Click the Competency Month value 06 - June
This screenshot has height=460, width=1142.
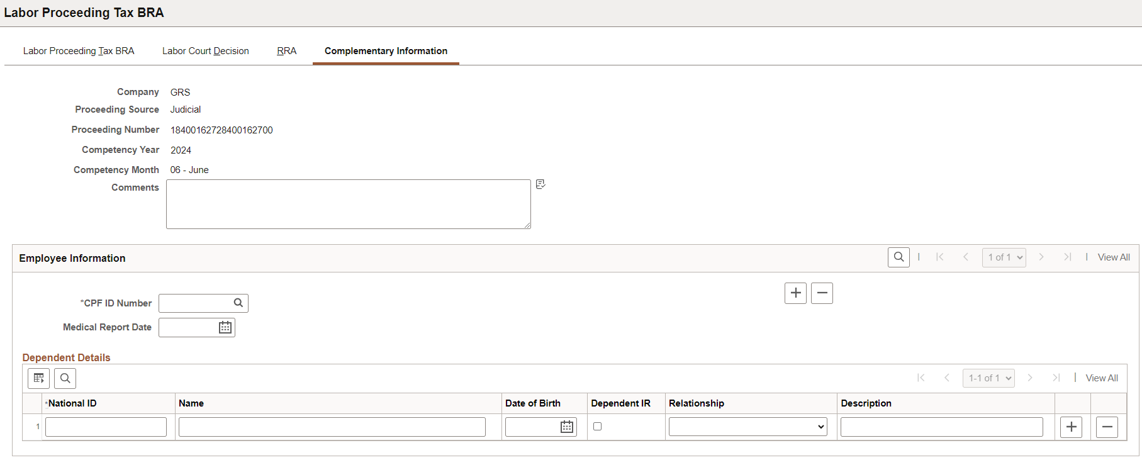tap(189, 170)
